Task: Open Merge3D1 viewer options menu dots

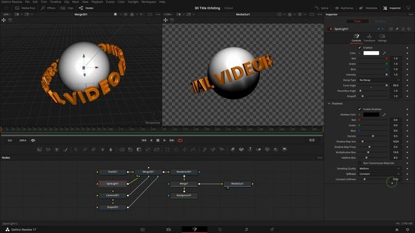Action: [158, 14]
